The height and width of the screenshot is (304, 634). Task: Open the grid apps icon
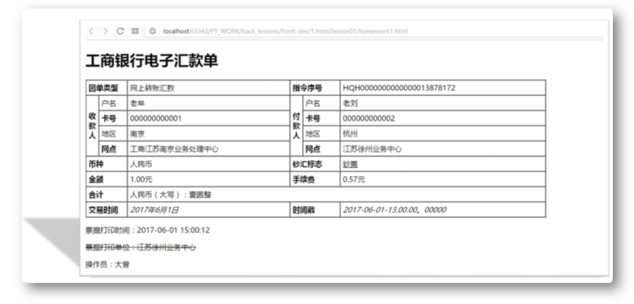pos(135,31)
